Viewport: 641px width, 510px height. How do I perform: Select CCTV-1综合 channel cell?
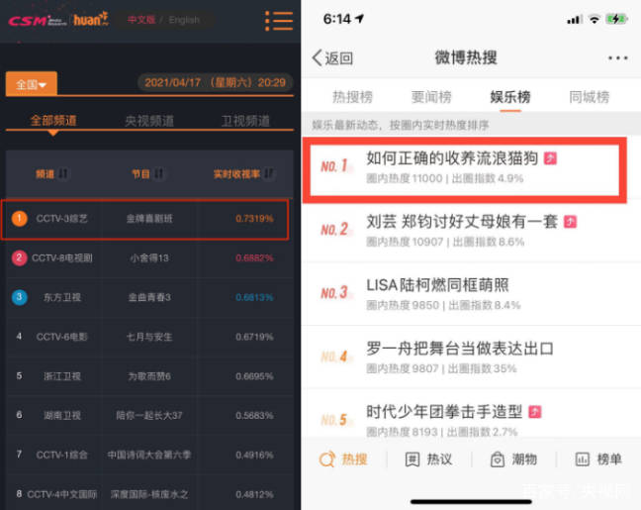(x=61, y=455)
